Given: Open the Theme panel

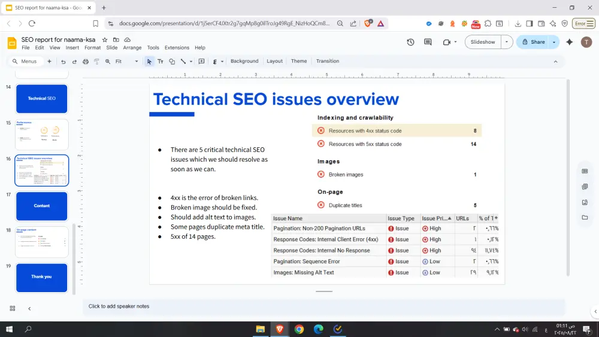Looking at the screenshot, I should click(x=299, y=61).
